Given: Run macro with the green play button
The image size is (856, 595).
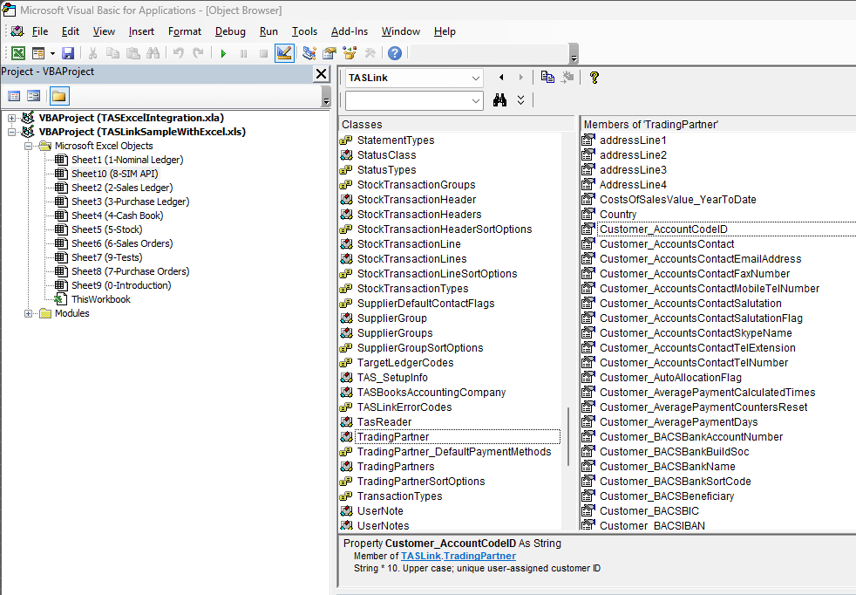Looking at the screenshot, I should click(223, 53).
